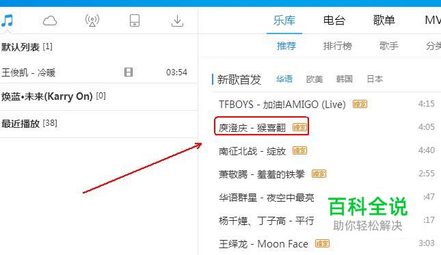The height and width of the screenshot is (255, 441).
Task: Click 独家 badge next to 羞羞的铁拳
Action: point(319,174)
